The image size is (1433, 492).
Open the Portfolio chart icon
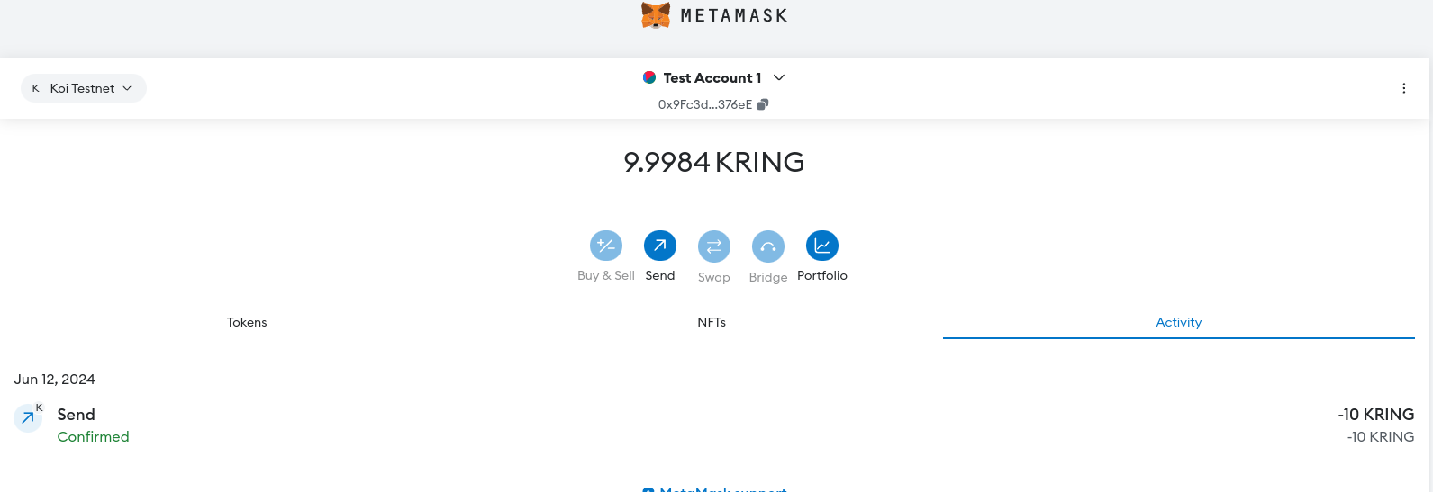point(822,246)
